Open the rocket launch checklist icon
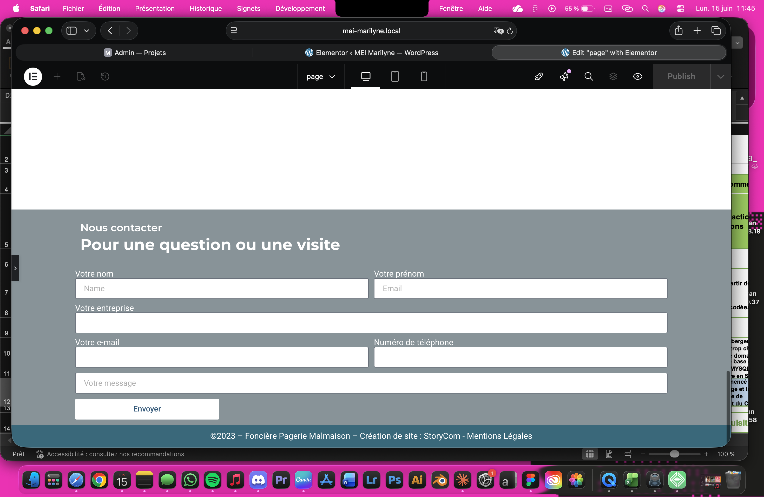Viewport: 764px width, 497px height. [x=539, y=76]
